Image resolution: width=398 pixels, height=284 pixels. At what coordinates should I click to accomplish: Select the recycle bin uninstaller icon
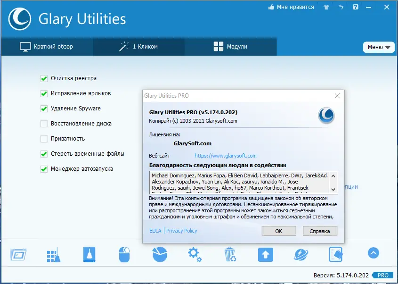click(x=230, y=254)
